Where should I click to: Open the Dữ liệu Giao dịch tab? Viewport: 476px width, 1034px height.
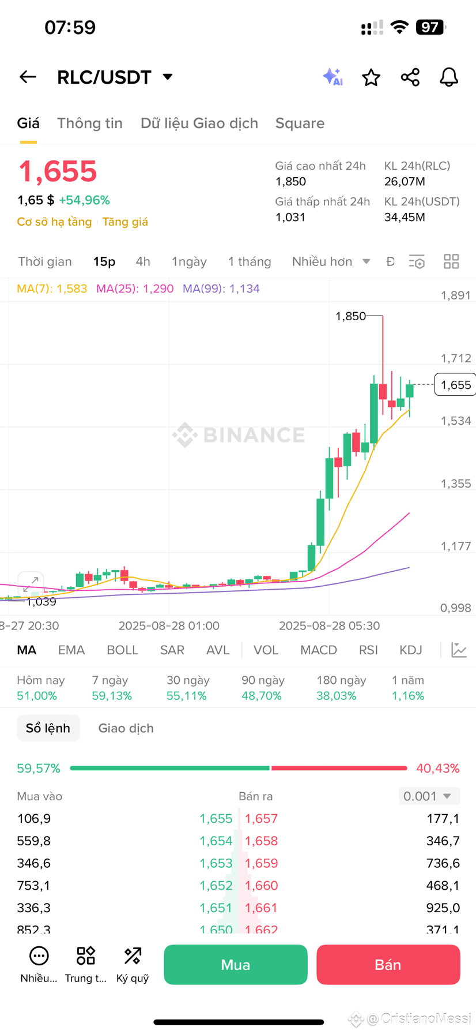[x=199, y=123]
